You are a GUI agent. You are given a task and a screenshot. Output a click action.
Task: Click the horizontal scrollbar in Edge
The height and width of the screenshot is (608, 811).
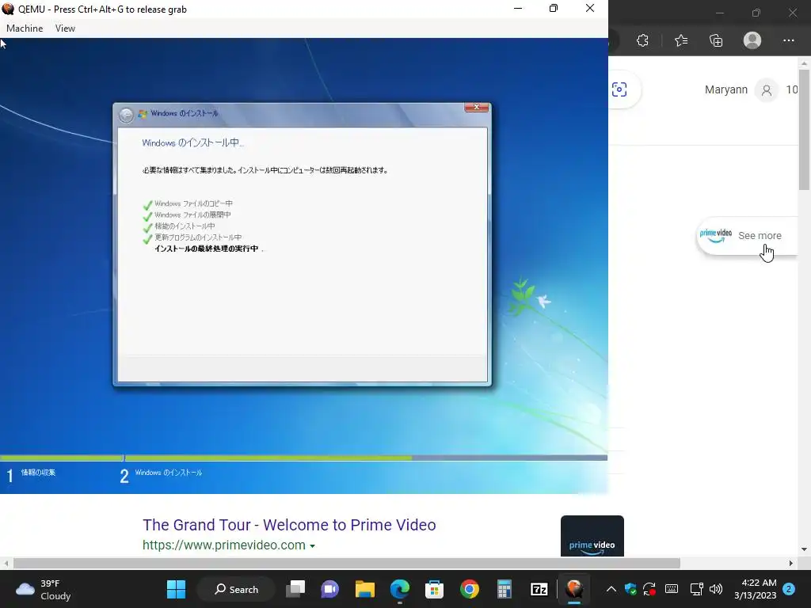point(347,563)
